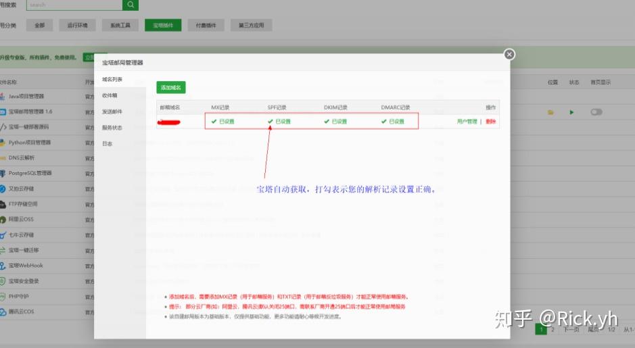Select the 付费插件 category
635x348 pixels.
tap(206, 25)
